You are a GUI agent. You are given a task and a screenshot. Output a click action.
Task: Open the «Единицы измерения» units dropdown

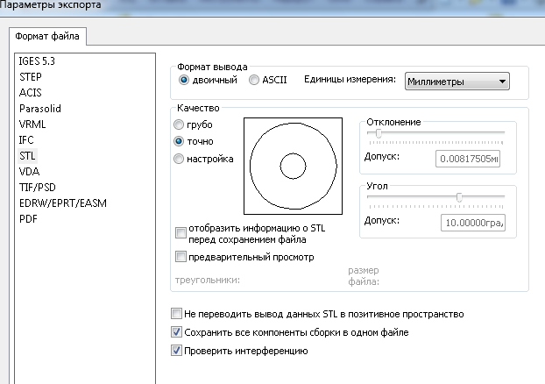point(457,82)
